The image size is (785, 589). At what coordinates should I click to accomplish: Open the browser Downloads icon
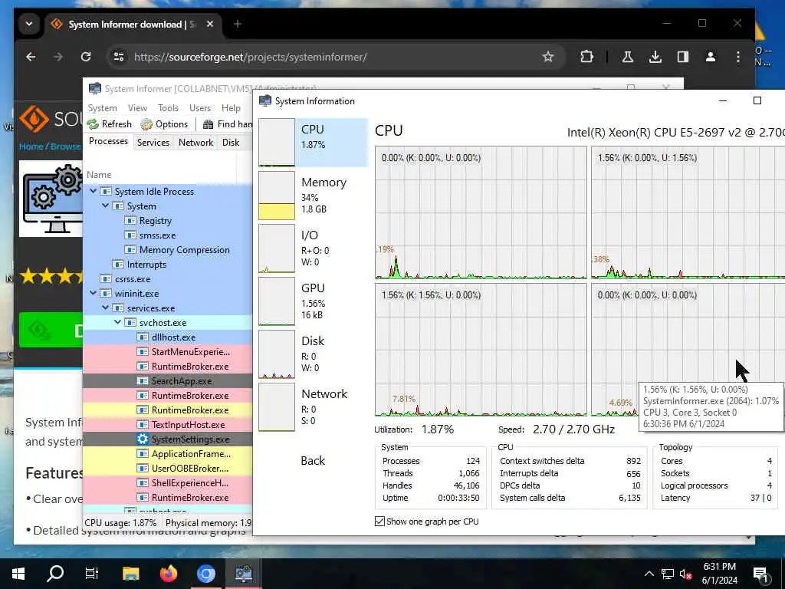pyautogui.click(x=655, y=57)
